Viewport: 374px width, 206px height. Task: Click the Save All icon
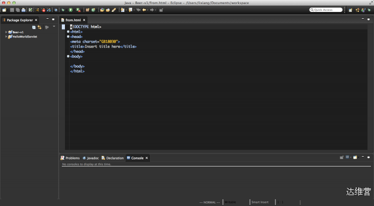18,10
